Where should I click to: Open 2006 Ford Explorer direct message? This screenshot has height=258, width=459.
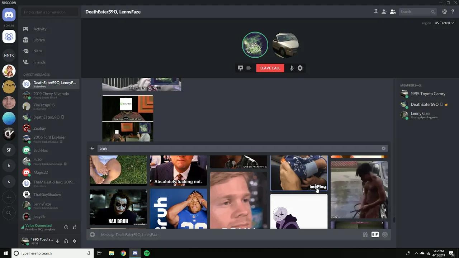click(x=50, y=139)
